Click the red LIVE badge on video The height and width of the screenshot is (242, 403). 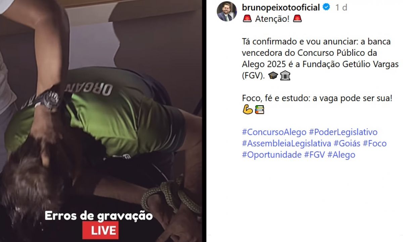point(100,231)
